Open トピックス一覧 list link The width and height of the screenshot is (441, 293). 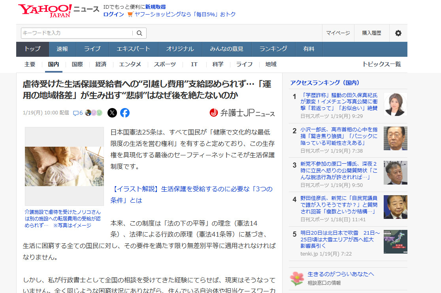click(381, 64)
